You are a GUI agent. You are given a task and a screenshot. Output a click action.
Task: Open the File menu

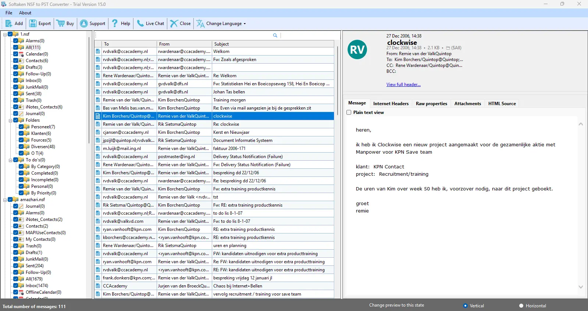[9, 13]
